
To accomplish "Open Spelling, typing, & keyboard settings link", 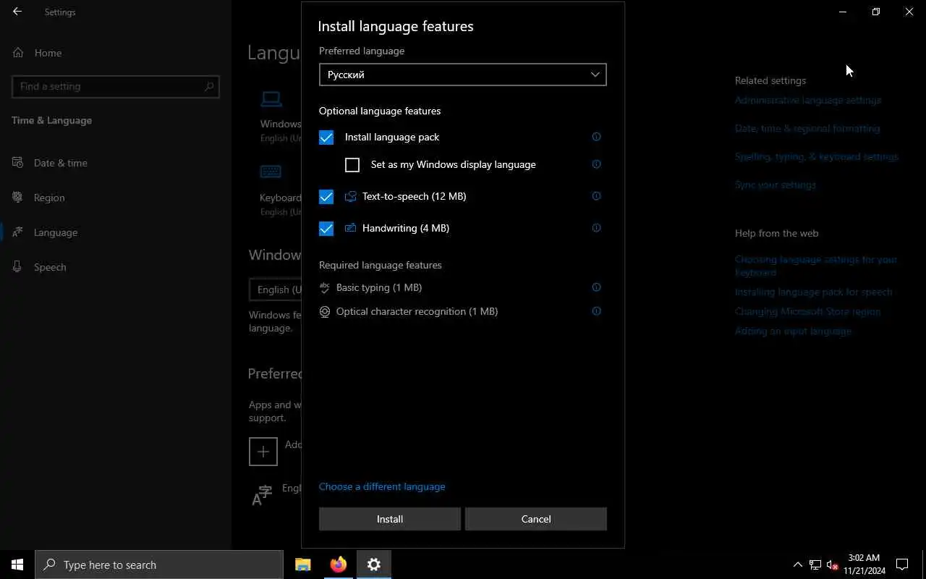I will 817,156.
